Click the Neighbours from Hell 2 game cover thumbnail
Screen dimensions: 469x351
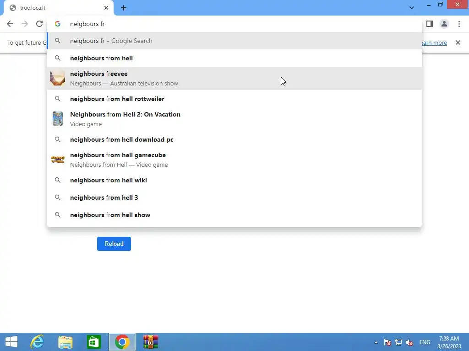tap(58, 119)
